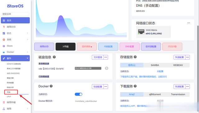Click the DNS配置 pink shortcut button
The height and width of the screenshot is (113, 199).
(129, 46)
